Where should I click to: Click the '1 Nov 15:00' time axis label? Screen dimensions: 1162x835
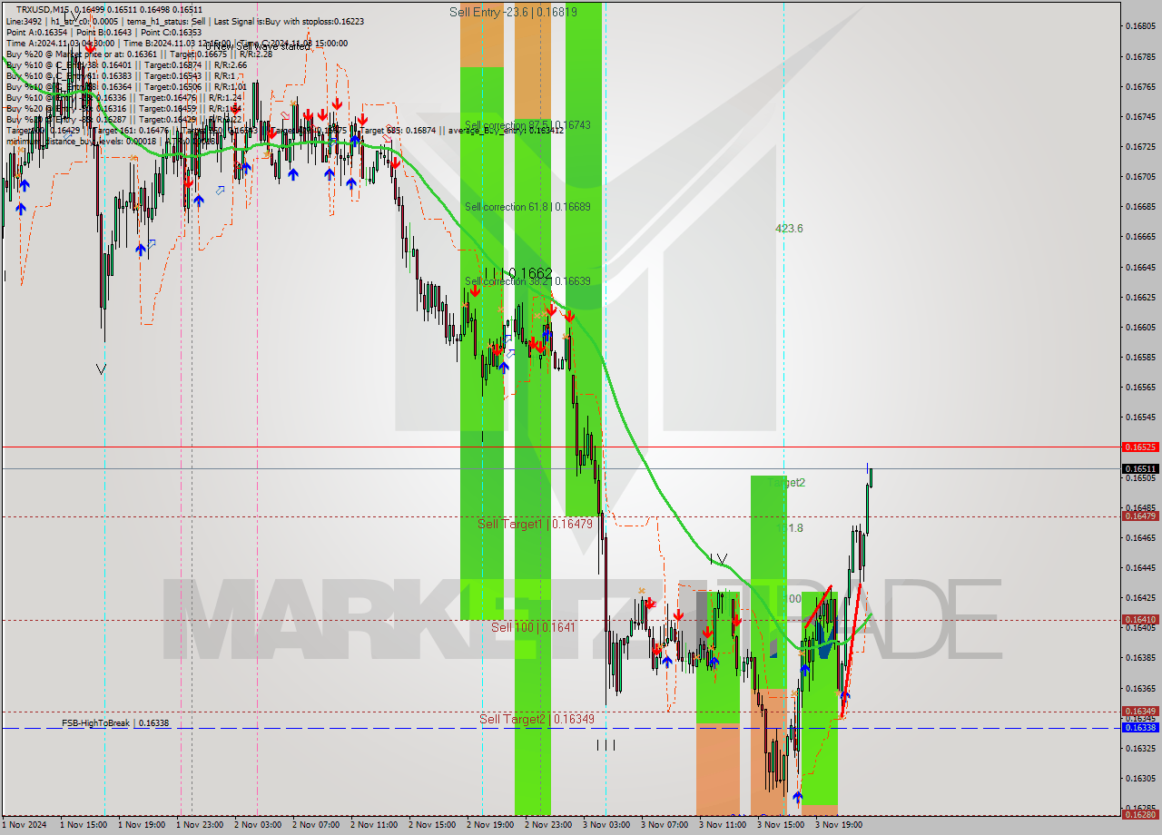pos(84,825)
